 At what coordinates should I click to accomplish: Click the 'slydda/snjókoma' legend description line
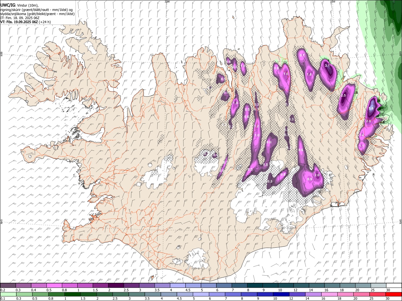pos(37,14)
